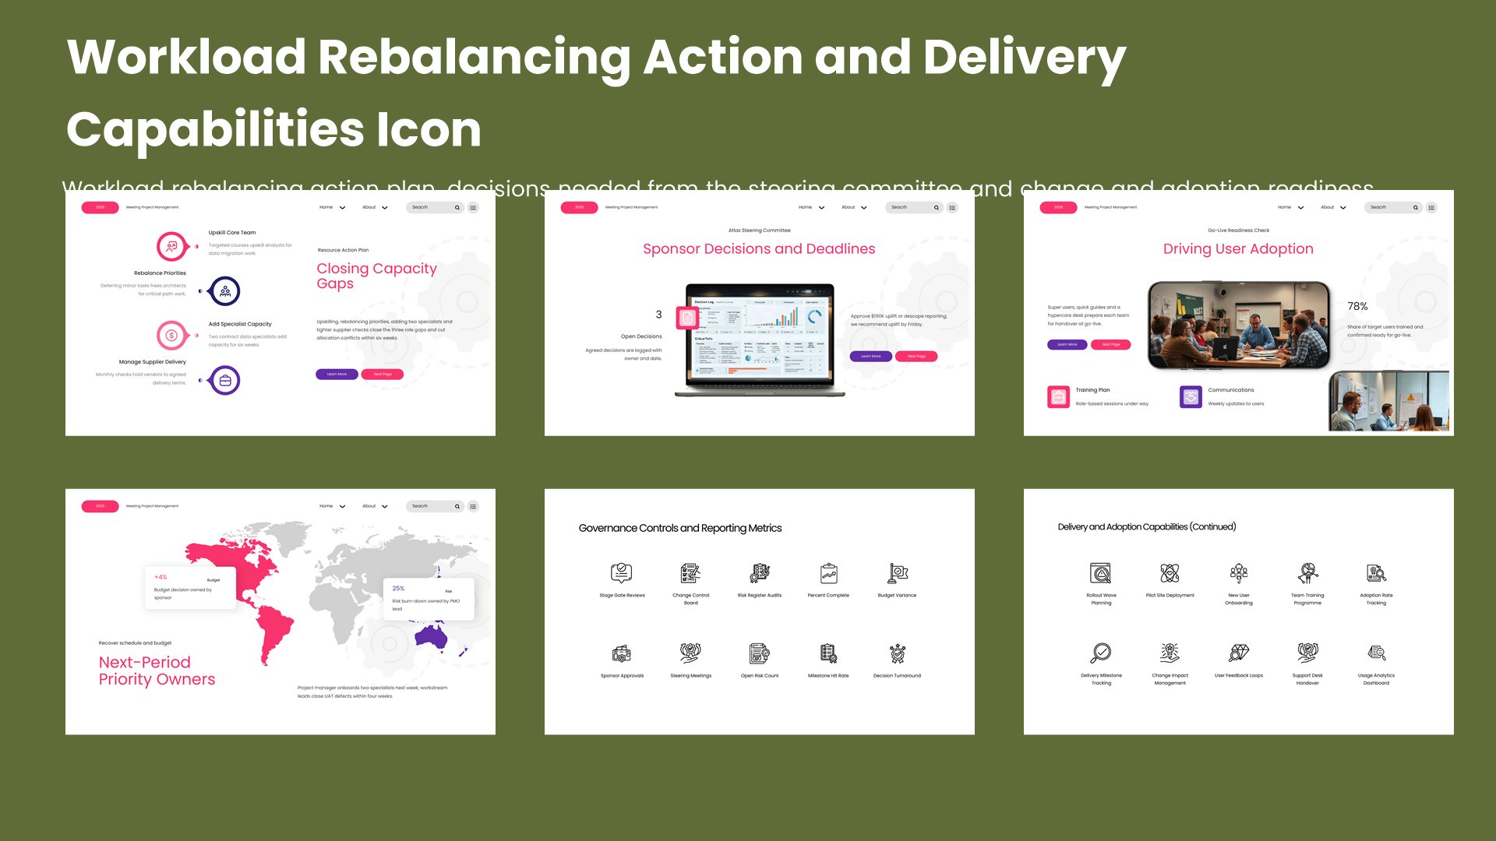Click Learn More on Sponsor Decisions slide
1496x841 pixels.
pos(870,357)
